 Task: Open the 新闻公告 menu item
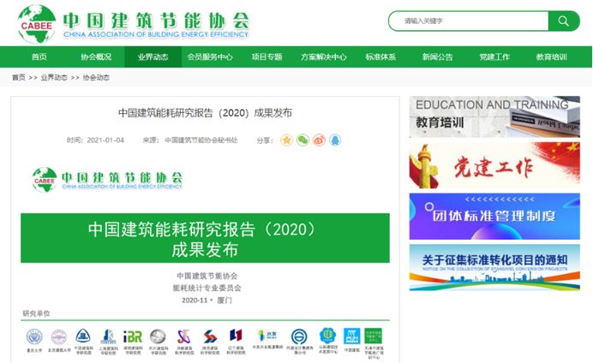pos(438,57)
